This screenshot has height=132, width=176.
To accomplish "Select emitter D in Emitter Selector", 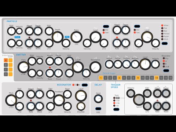I will (6, 74).
